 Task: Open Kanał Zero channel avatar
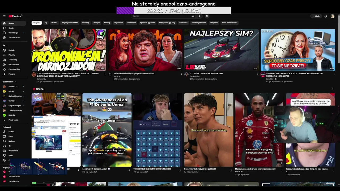tap(263, 75)
